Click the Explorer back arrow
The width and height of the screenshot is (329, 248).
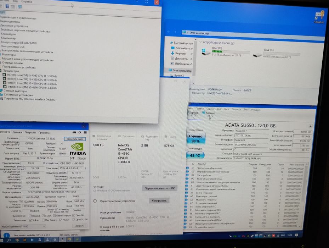[x=169, y=32]
